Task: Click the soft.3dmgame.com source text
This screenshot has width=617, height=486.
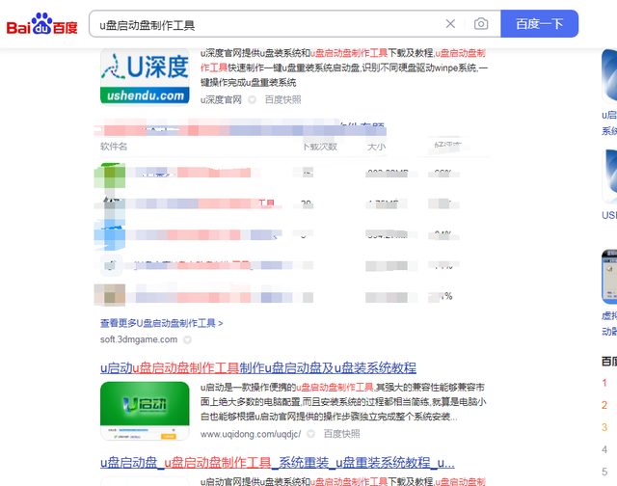Action: 139,339
